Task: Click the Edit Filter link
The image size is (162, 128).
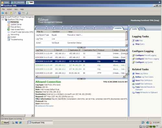Action: (139, 41)
